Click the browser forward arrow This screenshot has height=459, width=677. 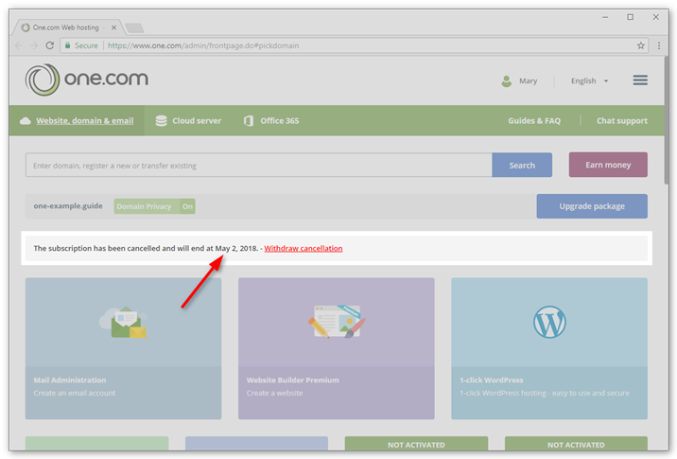(34, 45)
